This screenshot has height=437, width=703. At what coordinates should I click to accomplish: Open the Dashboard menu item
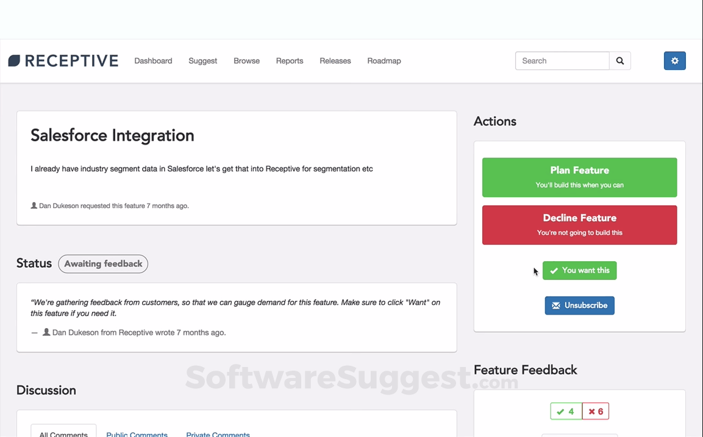pyautogui.click(x=153, y=60)
